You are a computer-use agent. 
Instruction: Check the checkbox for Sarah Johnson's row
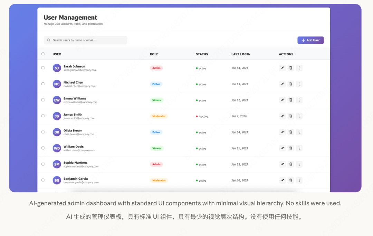click(43, 68)
